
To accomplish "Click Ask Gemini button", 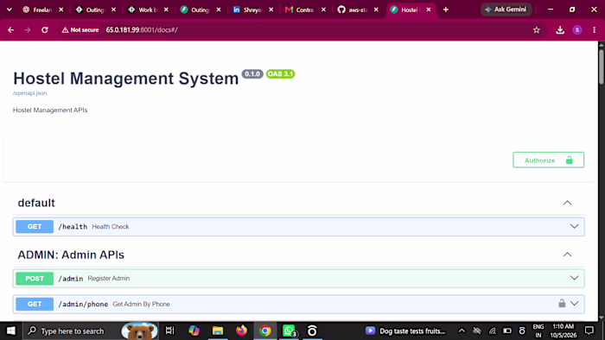I will [x=506, y=9].
